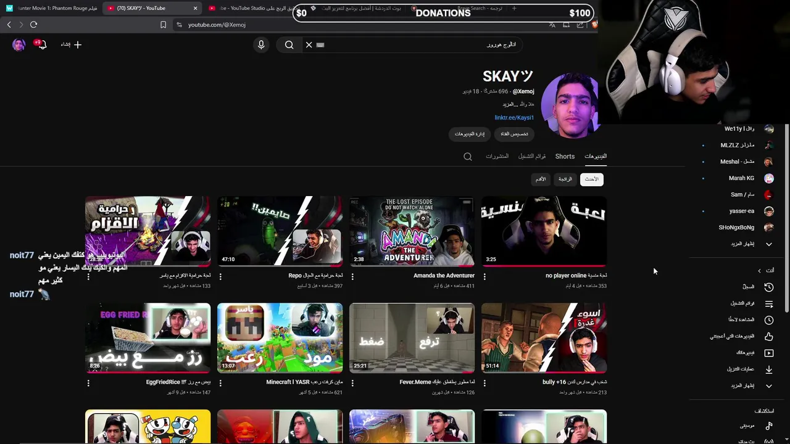This screenshot has width=790, height=444.
Task: Bookmark this page icon
Action: tap(163, 25)
